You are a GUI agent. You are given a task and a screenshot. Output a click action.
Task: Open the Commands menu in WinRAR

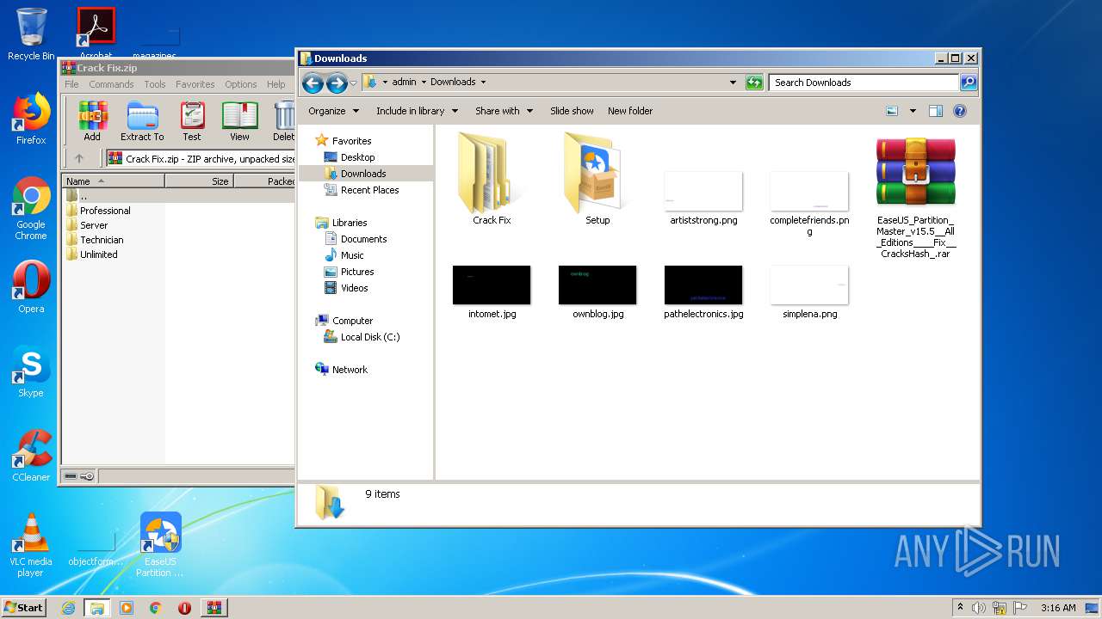(x=111, y=84)
